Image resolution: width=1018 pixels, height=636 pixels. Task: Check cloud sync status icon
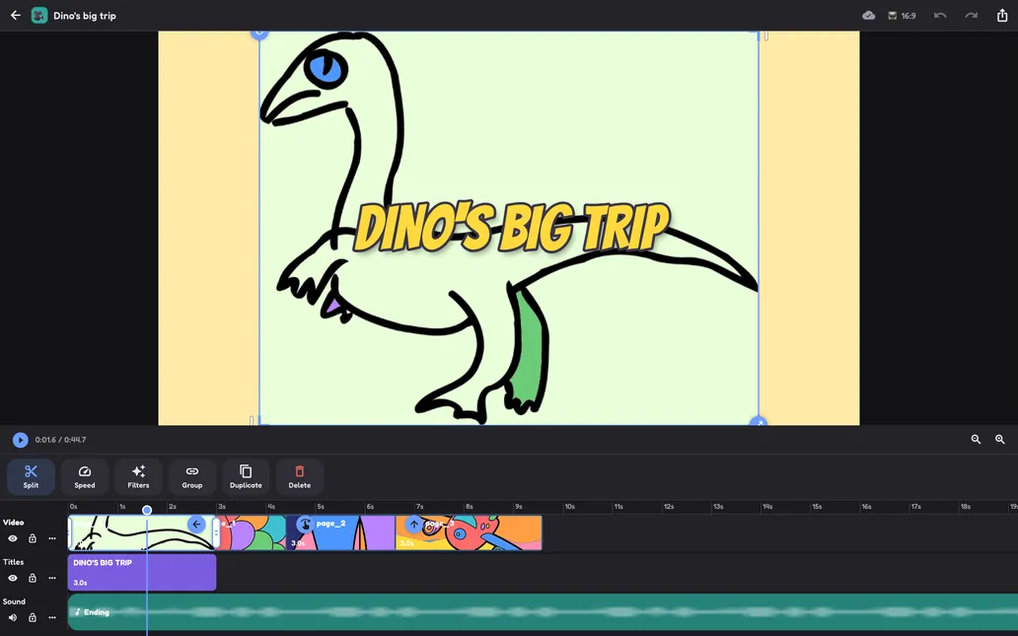(x=869, y=16)
